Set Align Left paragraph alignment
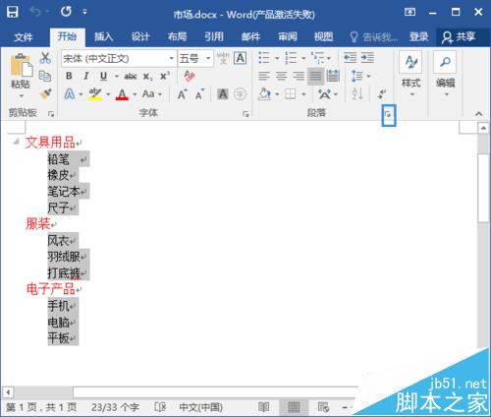The width and height of the screenshot is (491, 417). [264, 77]
